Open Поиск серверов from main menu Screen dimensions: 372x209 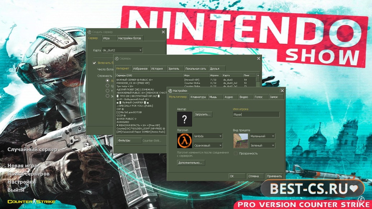[x=28, y=174]
